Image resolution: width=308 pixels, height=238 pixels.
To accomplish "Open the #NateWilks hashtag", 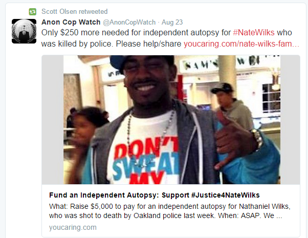I will (254, 33).
